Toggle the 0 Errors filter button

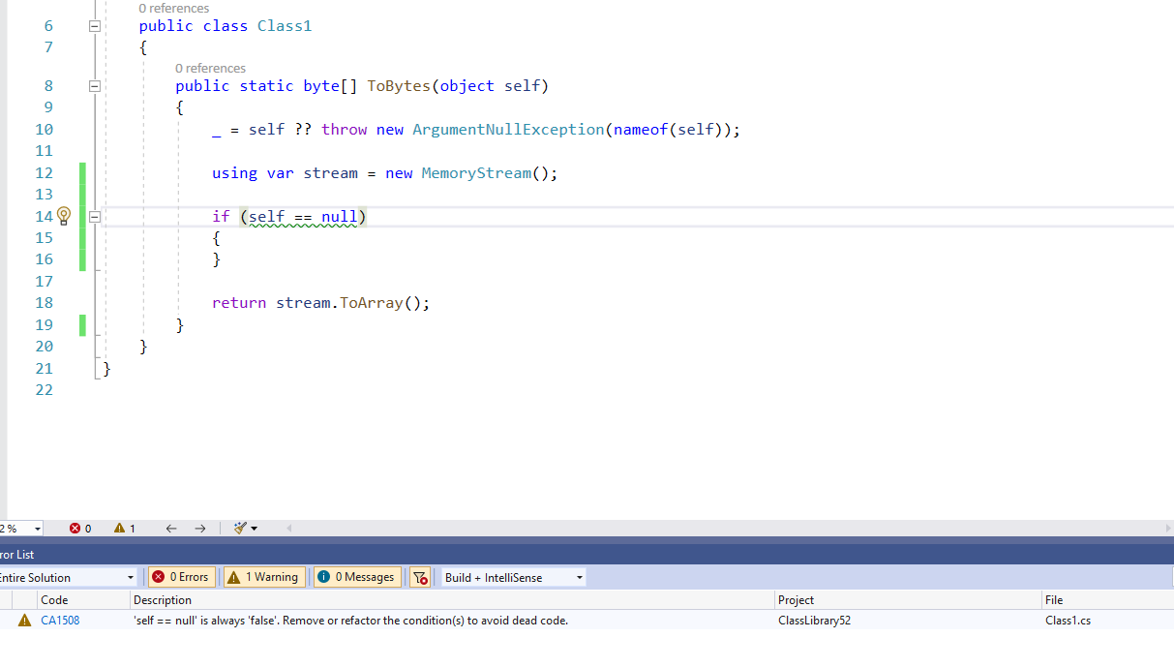click(x=181, y=577)
